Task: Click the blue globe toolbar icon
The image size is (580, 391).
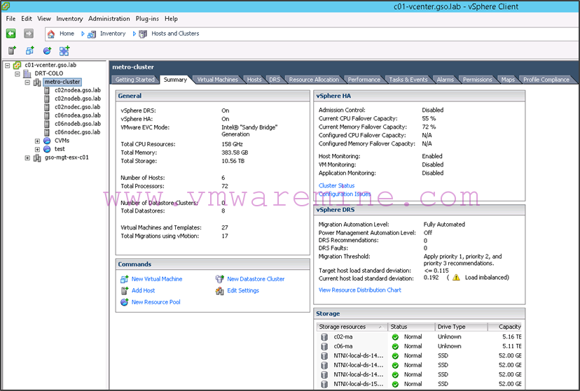Action: pos(47,50)
